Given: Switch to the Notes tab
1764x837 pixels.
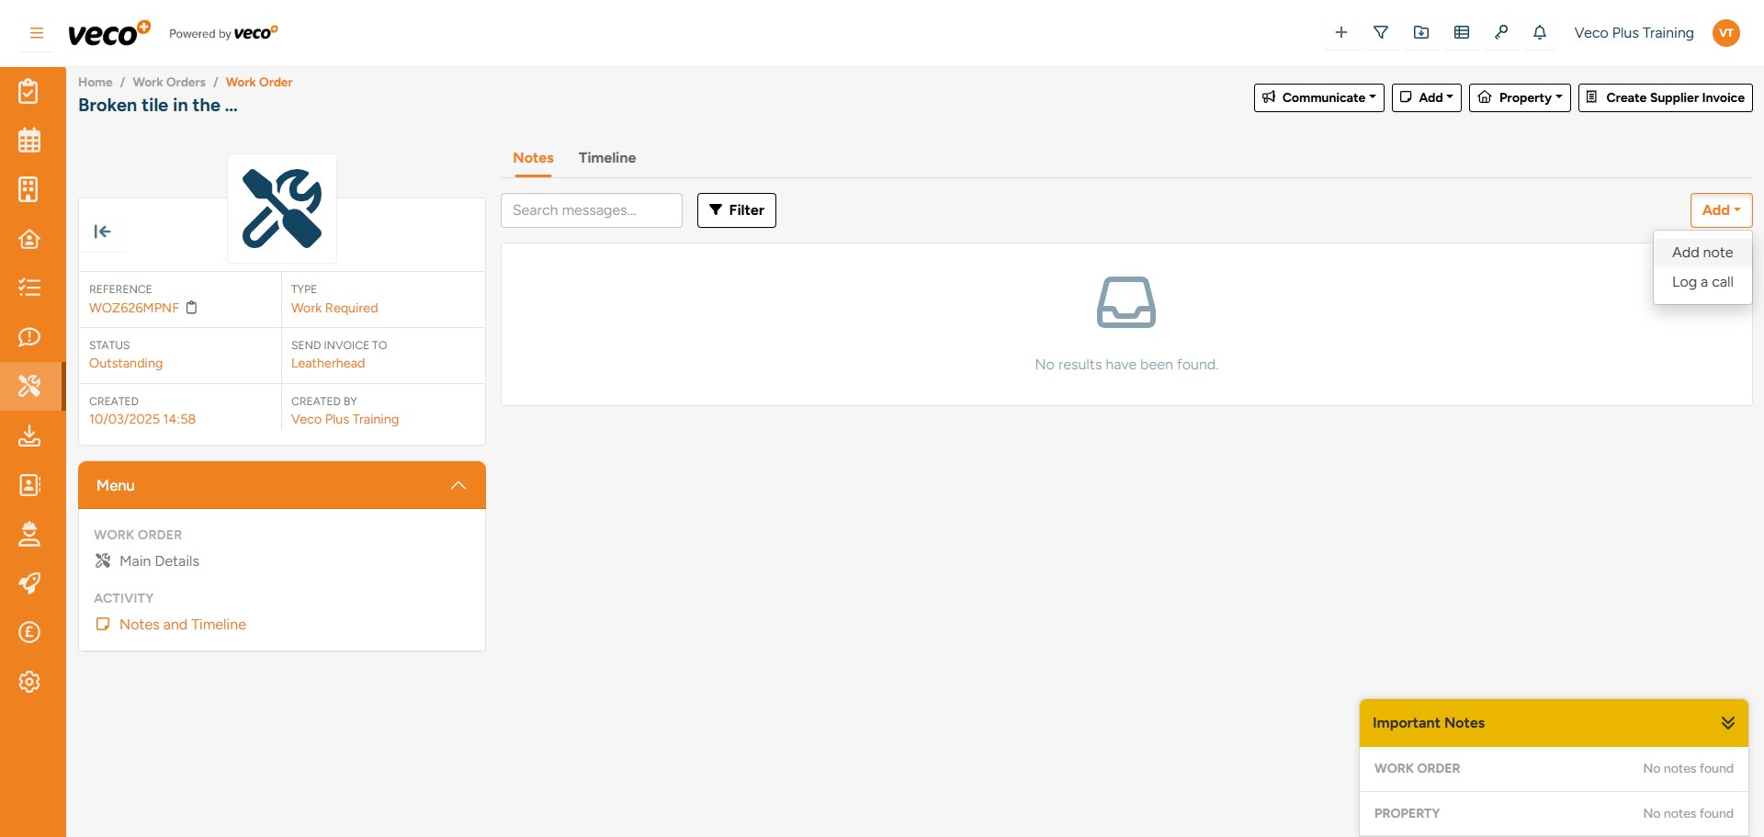Looking at the screenshot, I should pyautogui.click(x=533, y=158).
